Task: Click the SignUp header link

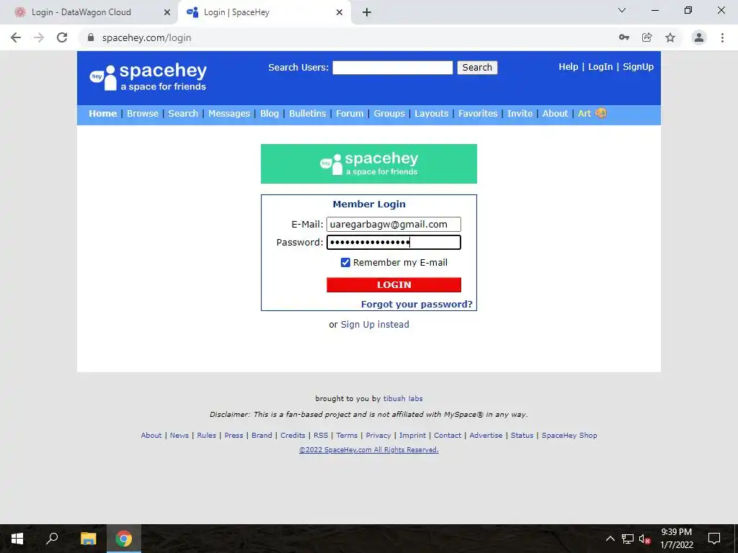Action: tap(639, 67)
